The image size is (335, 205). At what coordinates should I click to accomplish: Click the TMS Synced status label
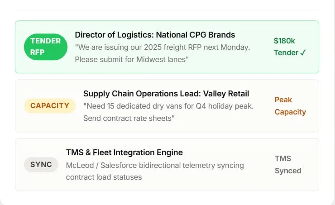[288, 165]
